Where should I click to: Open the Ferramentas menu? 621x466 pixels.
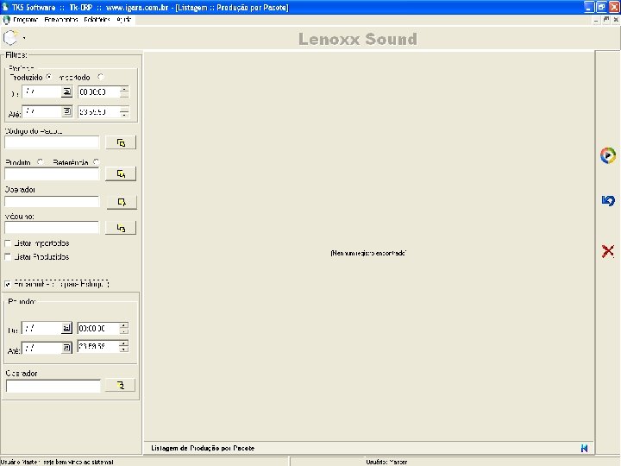coord(61,19)
